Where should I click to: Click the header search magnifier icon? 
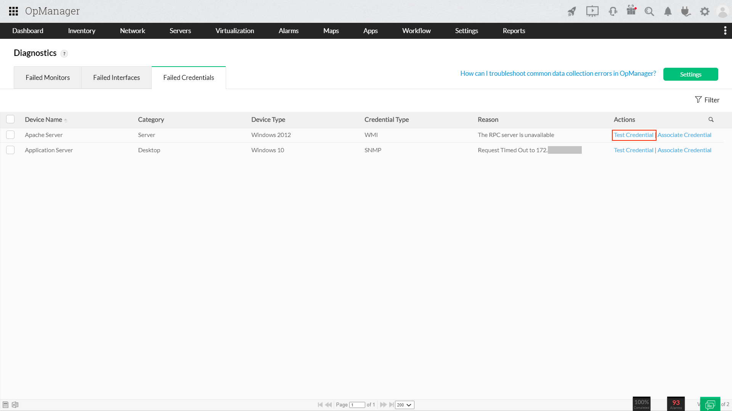pos(649,11)
